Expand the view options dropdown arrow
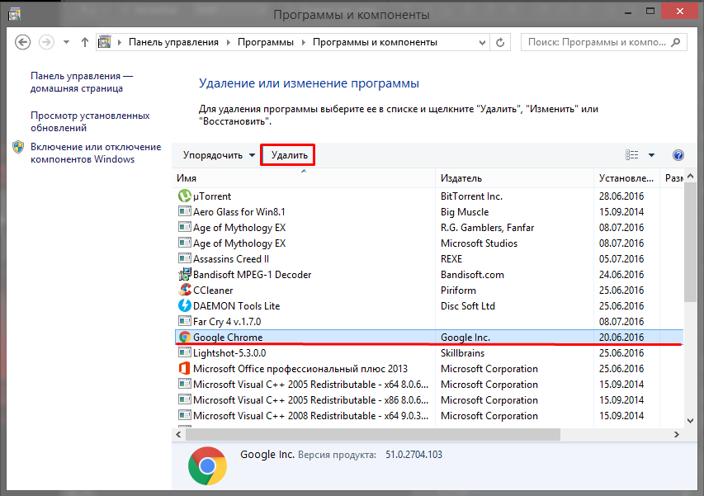Viewport: 704px width, 496px height. click(x=651, y=155)
